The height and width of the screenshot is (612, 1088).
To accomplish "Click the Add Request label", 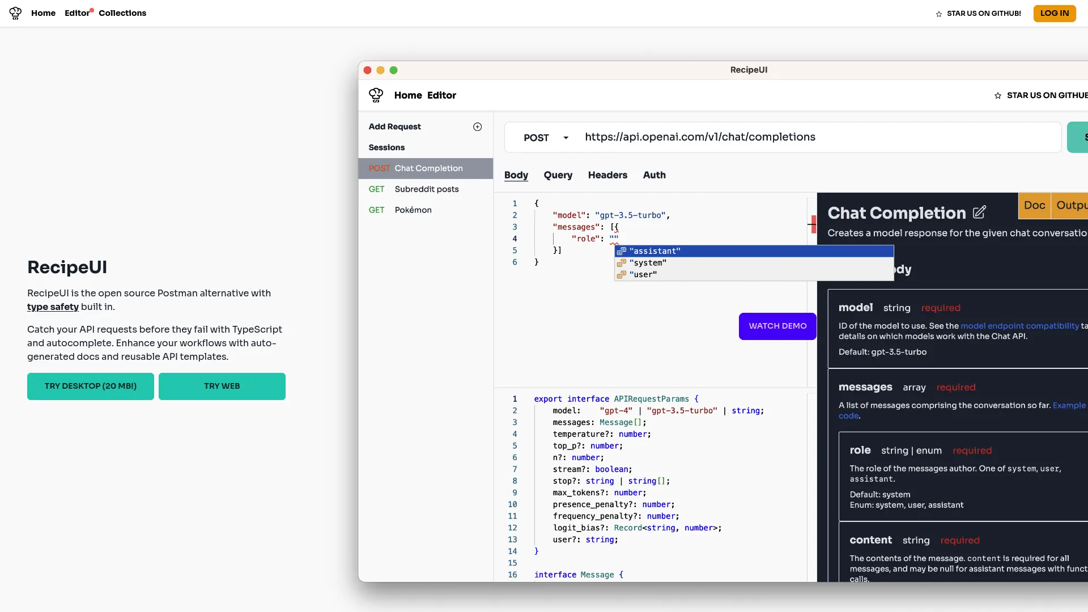I will click(394, 127).
